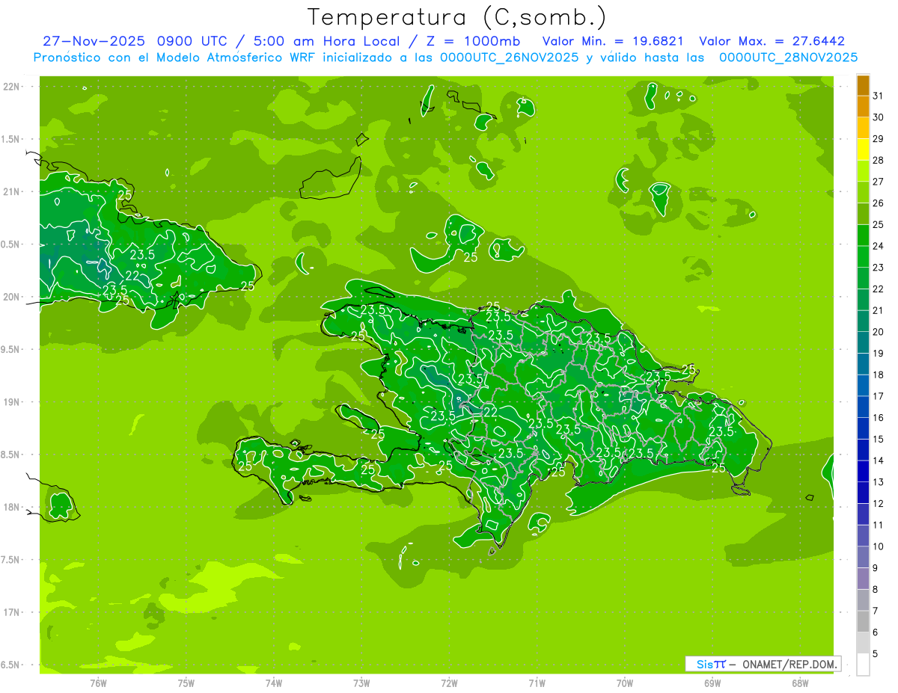
Task: Click the 21 label on the color scale
Action: [878, 310]
